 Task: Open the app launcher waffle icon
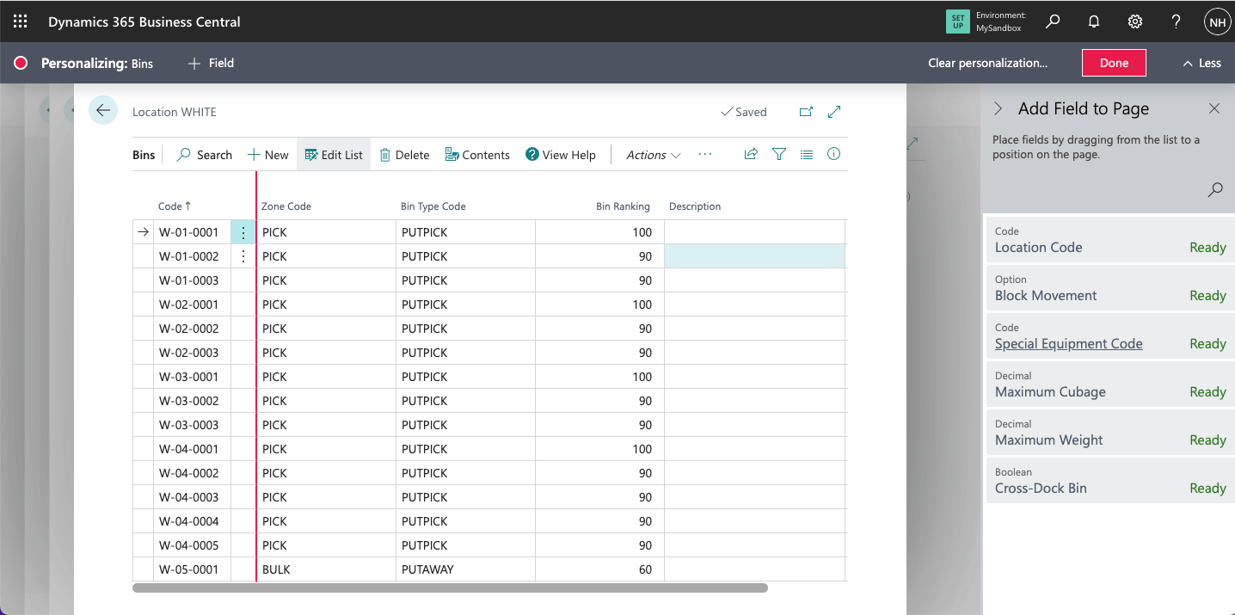(x=21, y=22)
